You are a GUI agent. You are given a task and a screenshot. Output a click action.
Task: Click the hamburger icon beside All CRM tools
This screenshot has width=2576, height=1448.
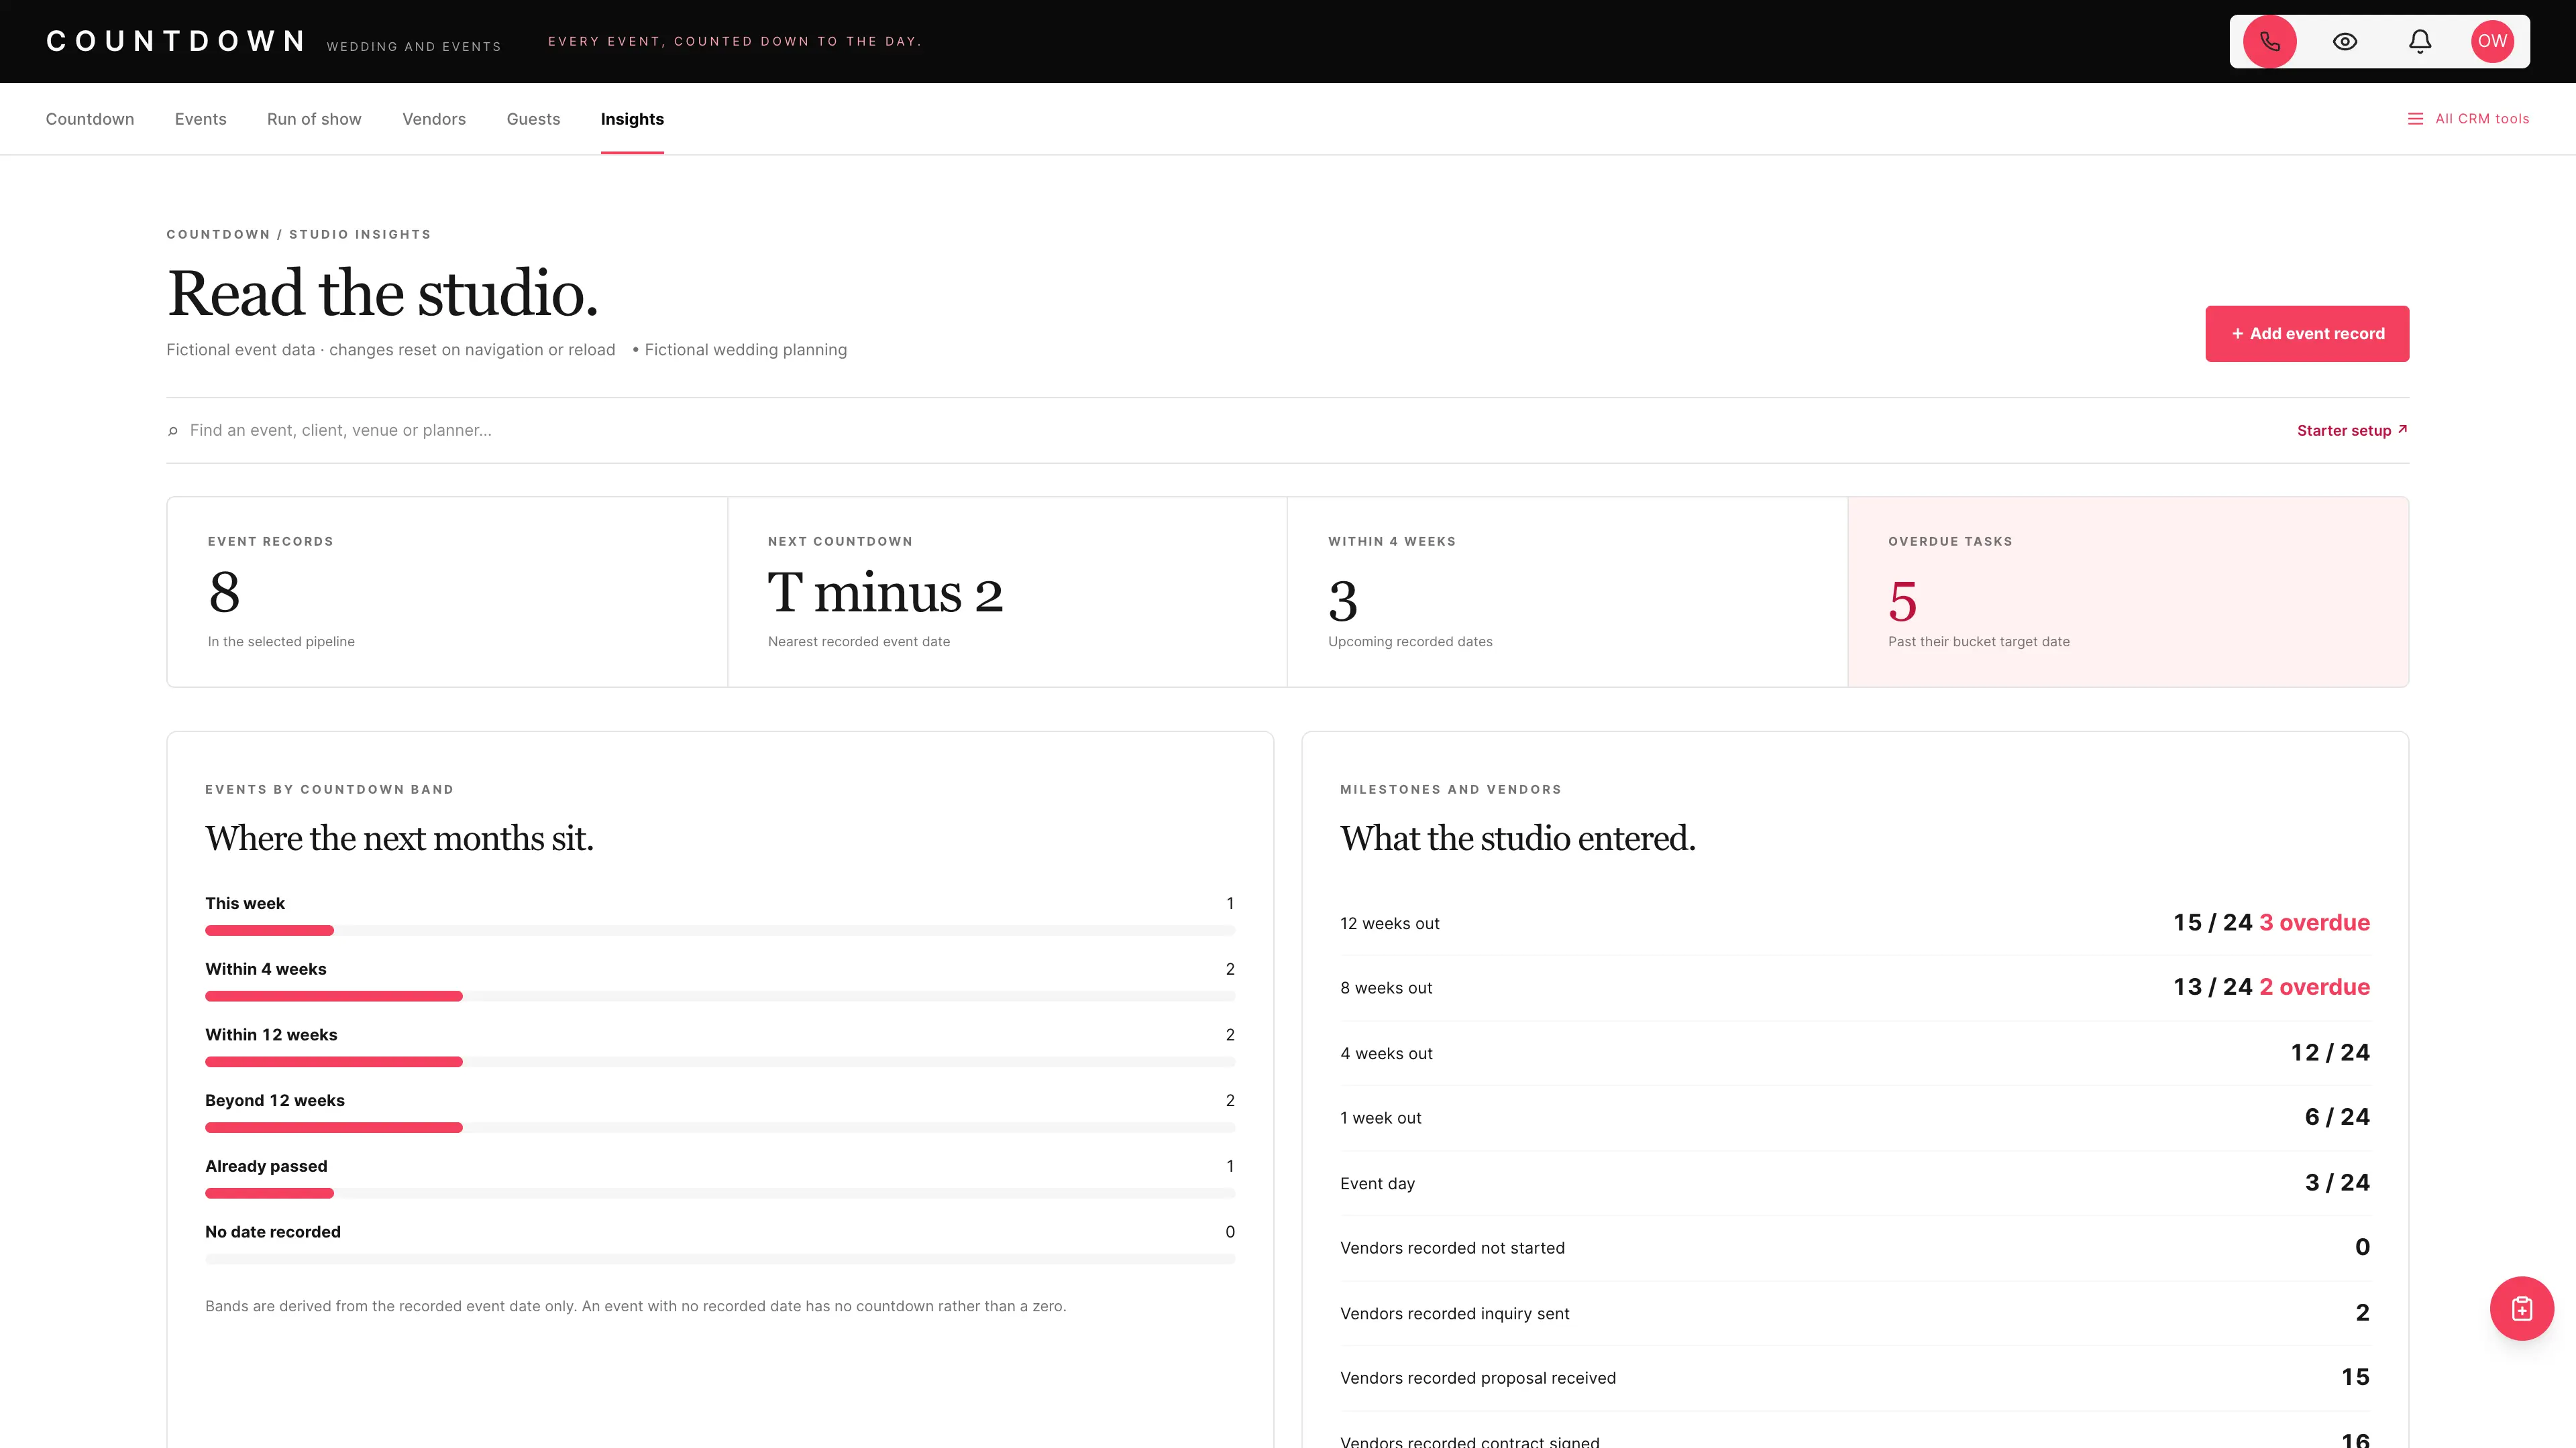coord(2415,119)
